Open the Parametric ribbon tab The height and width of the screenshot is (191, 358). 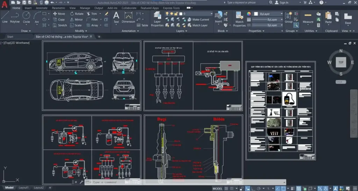tap(58, 8)
